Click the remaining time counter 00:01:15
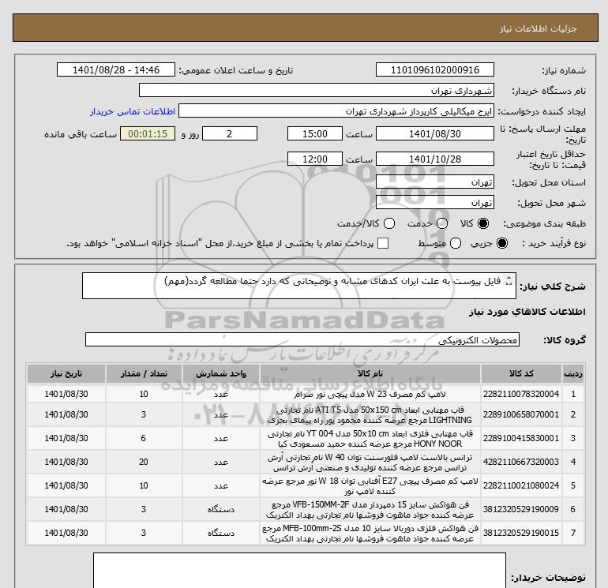Image resolution: width=608 pixels, height=588 pixels. pos(148,134)
